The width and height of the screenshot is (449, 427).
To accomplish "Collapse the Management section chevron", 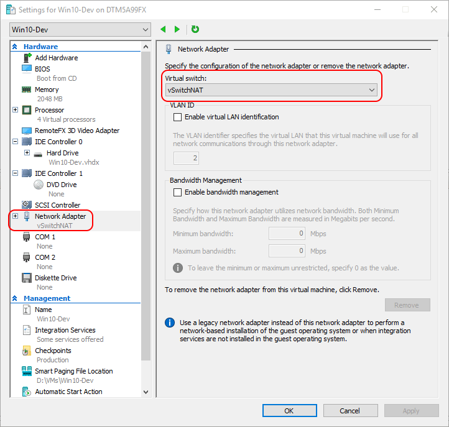I will coord(15,298).
